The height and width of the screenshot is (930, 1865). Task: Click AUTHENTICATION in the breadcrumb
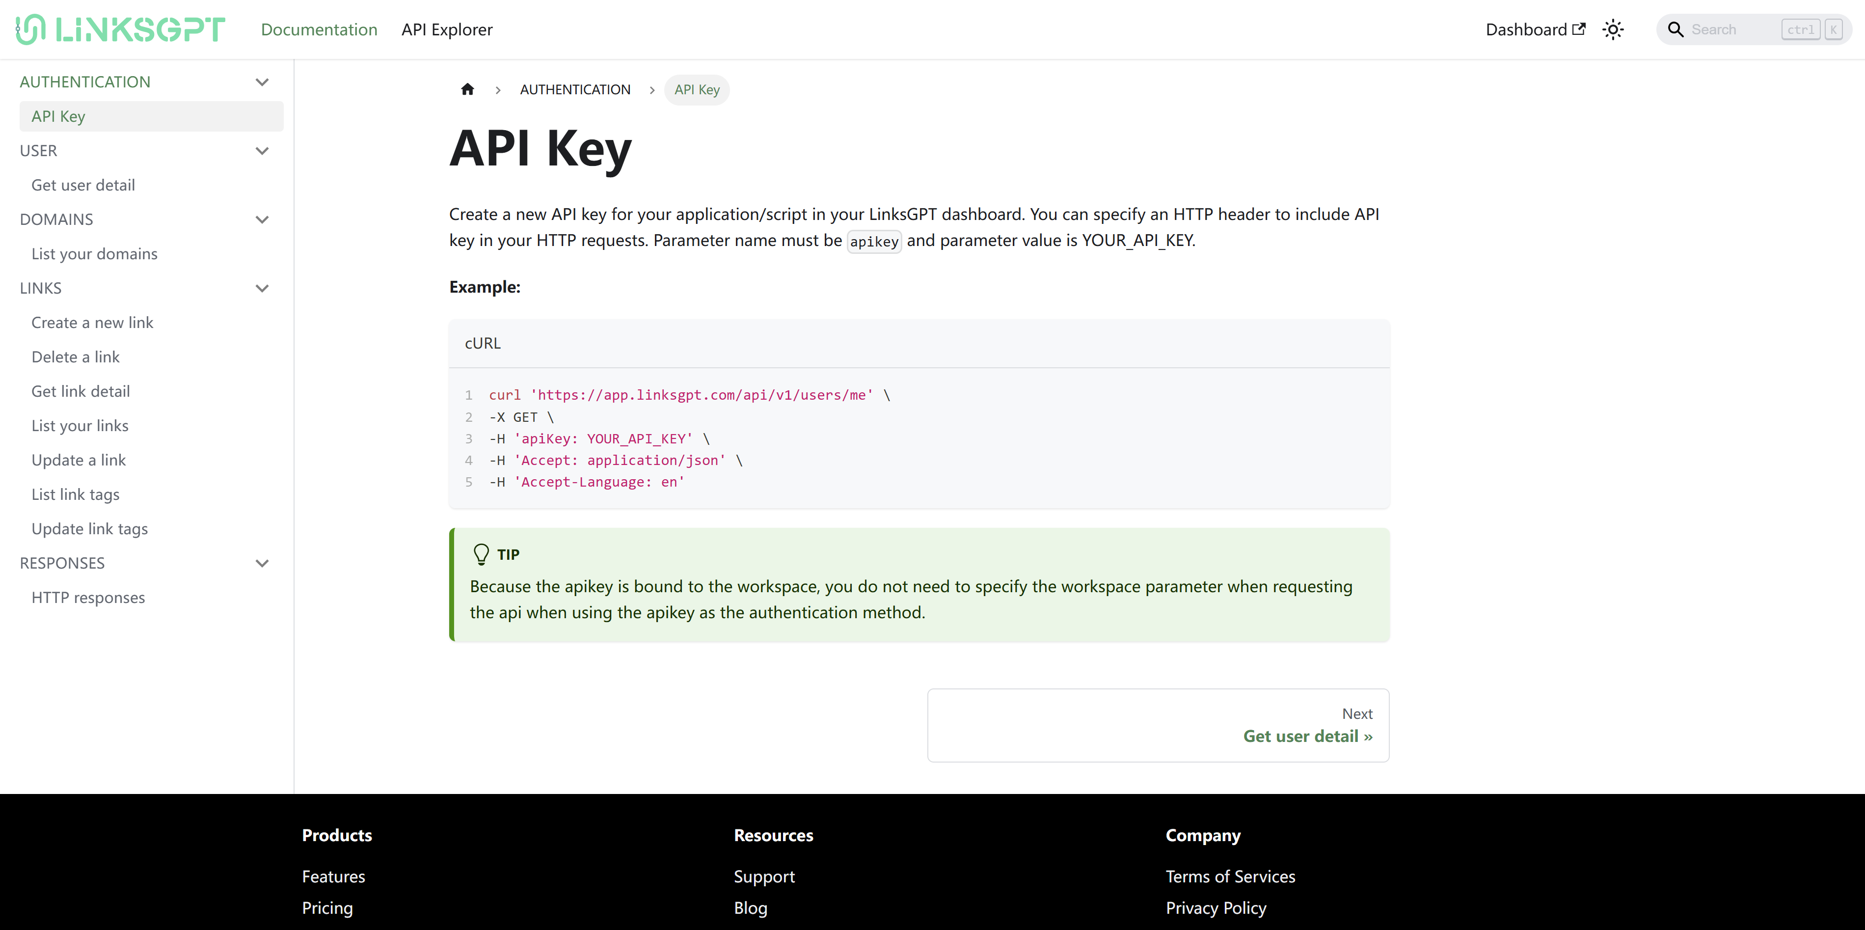pos(575,89)
